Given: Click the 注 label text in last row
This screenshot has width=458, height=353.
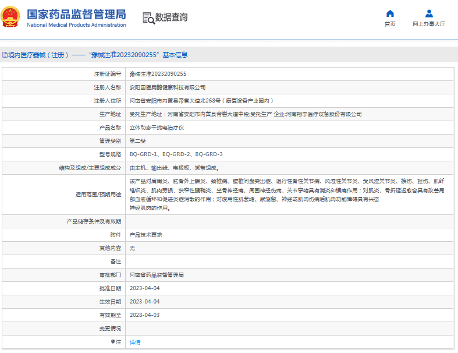Looking at the screenshot, I should pyautogui.click(x=118, y=342).
